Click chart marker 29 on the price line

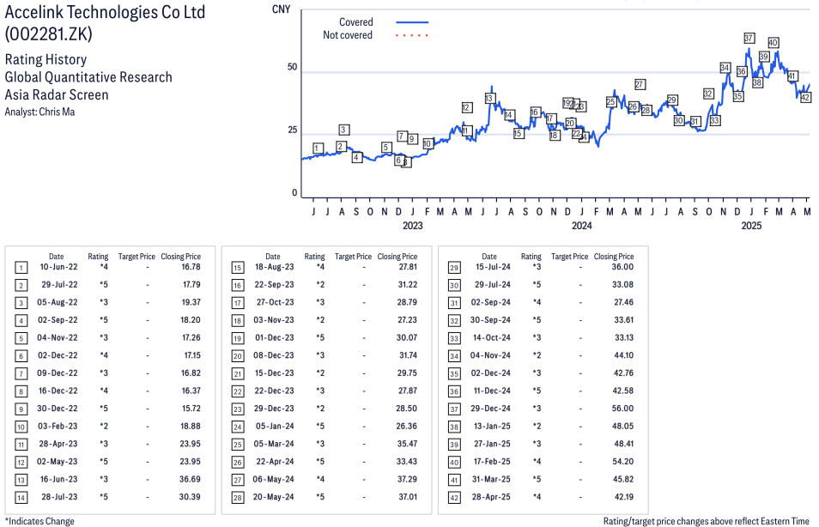point(671,100)
